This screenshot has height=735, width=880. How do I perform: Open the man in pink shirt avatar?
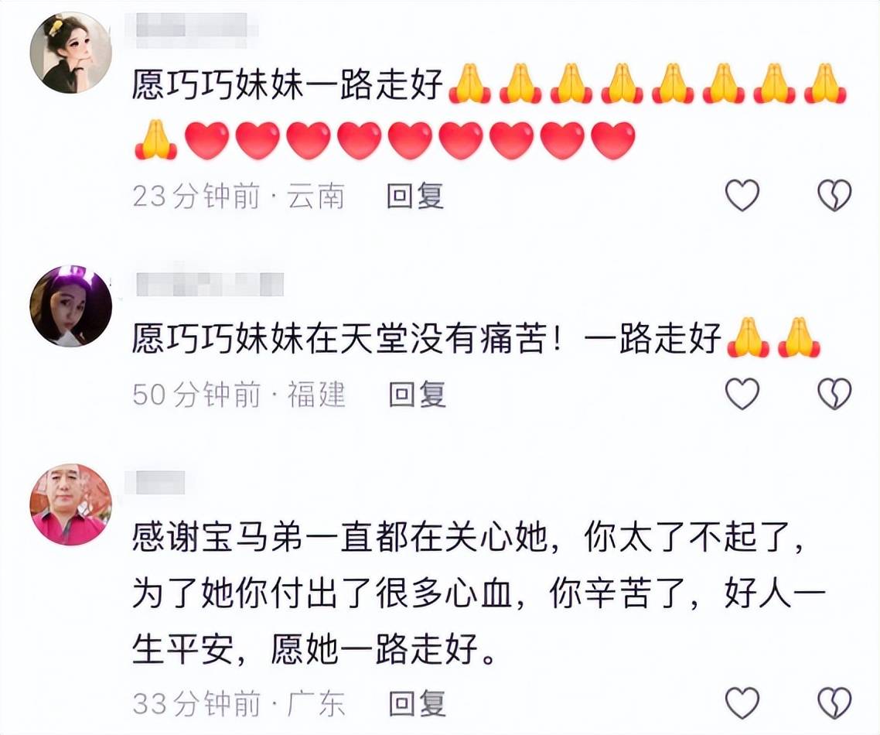click(70, 504)
